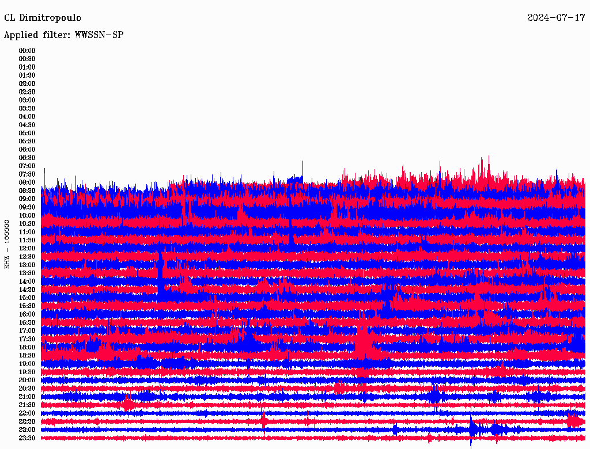590x449 pixels.
Task: Select the 06:30 time label
Action: pyautogui.click(x=27, y=158)
